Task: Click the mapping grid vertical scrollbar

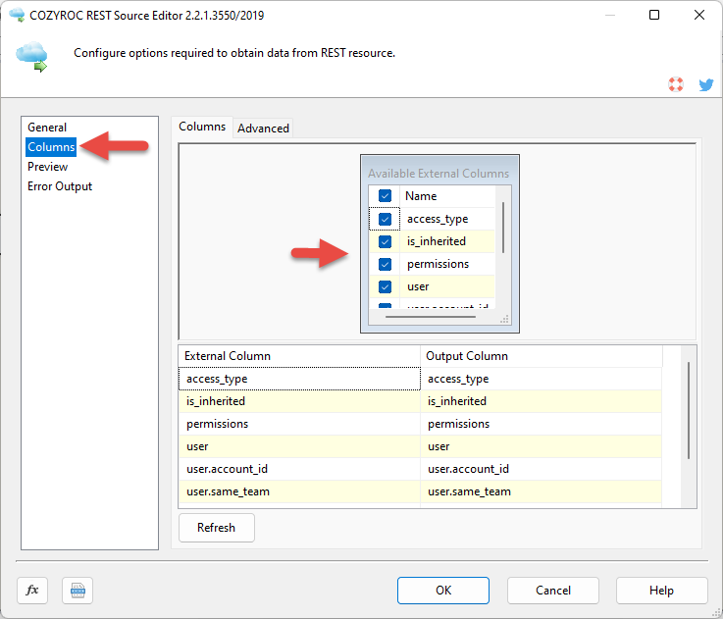Action: (x=689, y=410)
